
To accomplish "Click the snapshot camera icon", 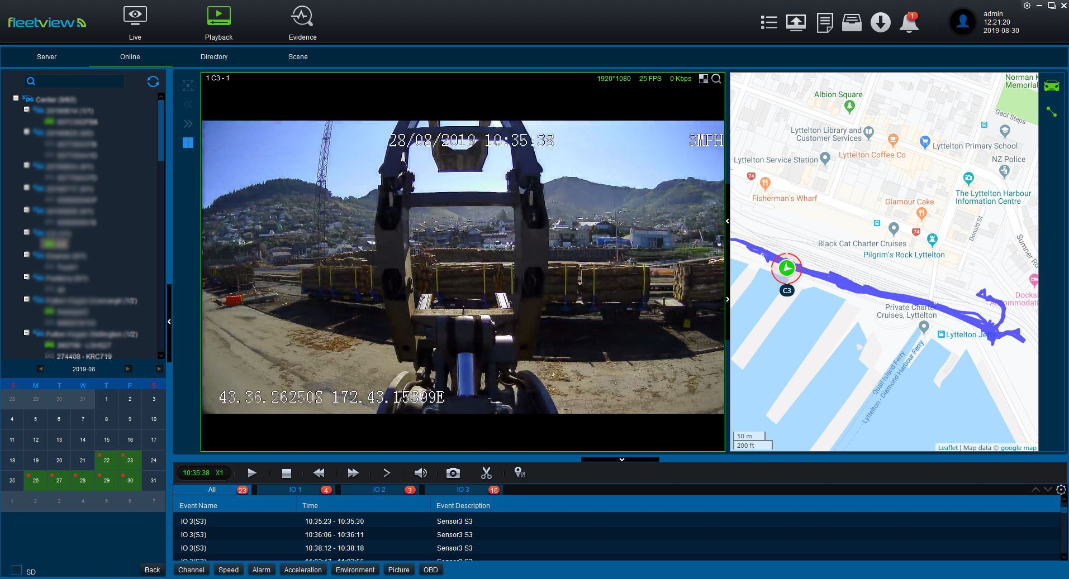I will point(453,473).
